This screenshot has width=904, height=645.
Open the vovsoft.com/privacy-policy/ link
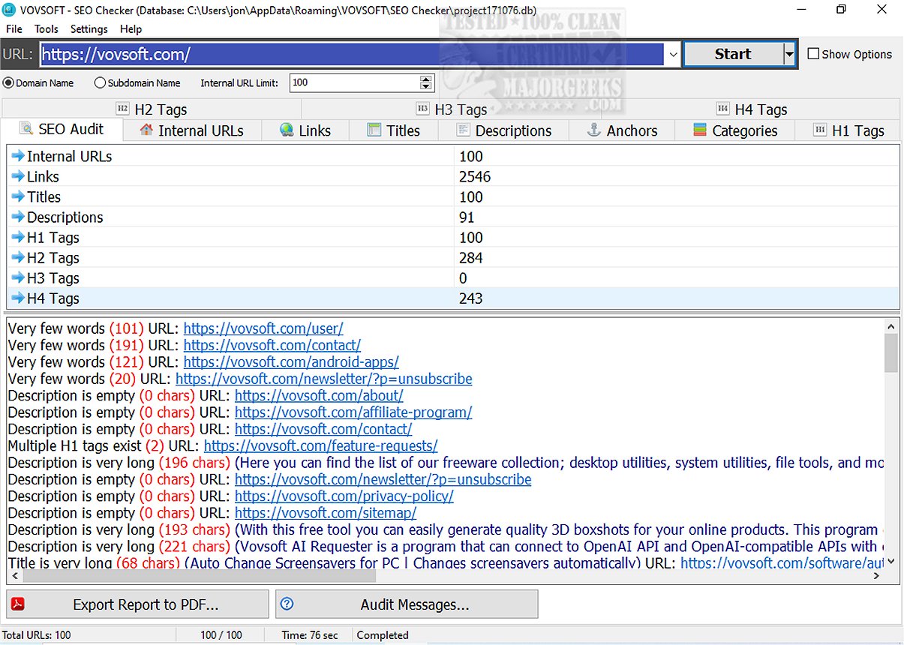tap(344, 496)
